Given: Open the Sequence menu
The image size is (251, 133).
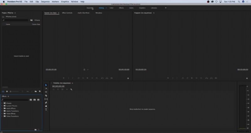Looking at the screenshot, I should coord(45,2).
